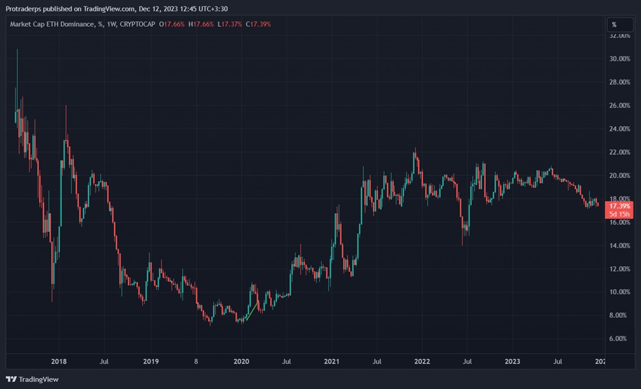
Task: Click the percent unit button on price axis
Action: [614, 25]
